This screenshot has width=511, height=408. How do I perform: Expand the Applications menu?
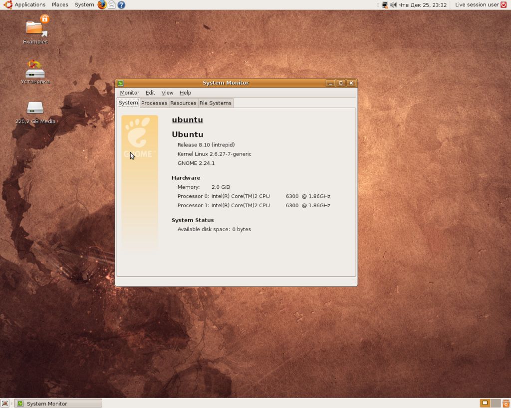29,4
